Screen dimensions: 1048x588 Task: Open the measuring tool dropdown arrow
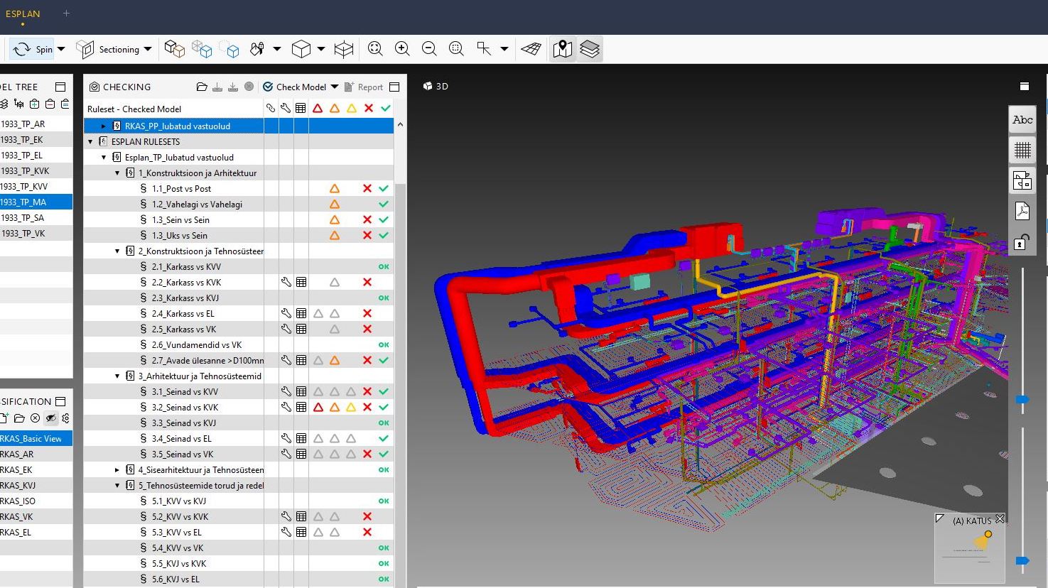(x=504, y=49)
